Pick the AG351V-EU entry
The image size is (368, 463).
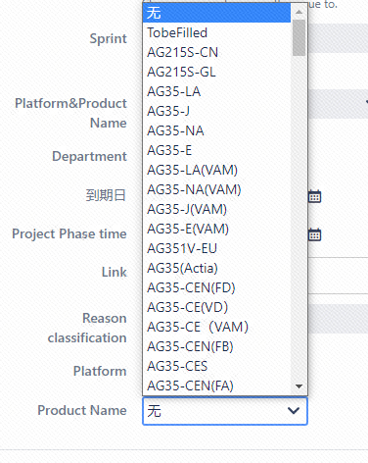coord(216,248)
